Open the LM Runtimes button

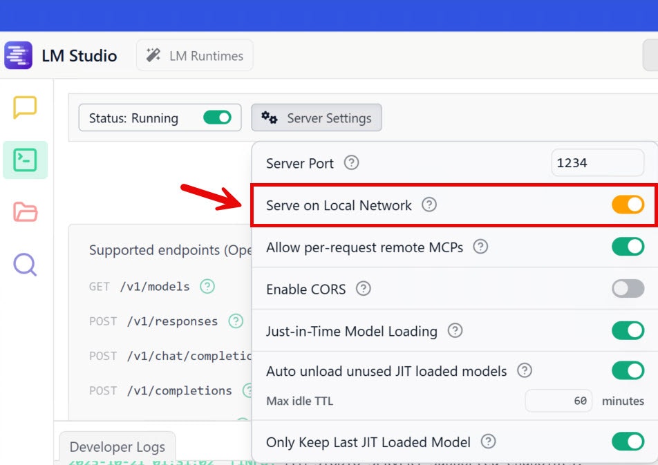[195, 55]
